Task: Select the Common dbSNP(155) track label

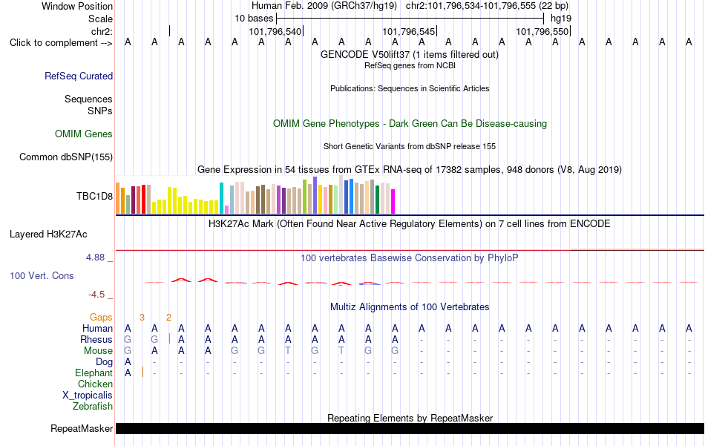Action: click(66, 157)
